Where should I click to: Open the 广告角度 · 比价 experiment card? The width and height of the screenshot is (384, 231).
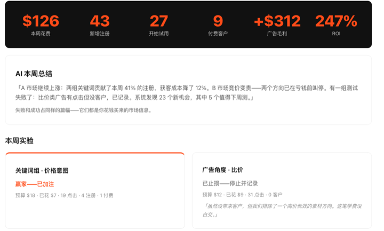pos(282,190)
